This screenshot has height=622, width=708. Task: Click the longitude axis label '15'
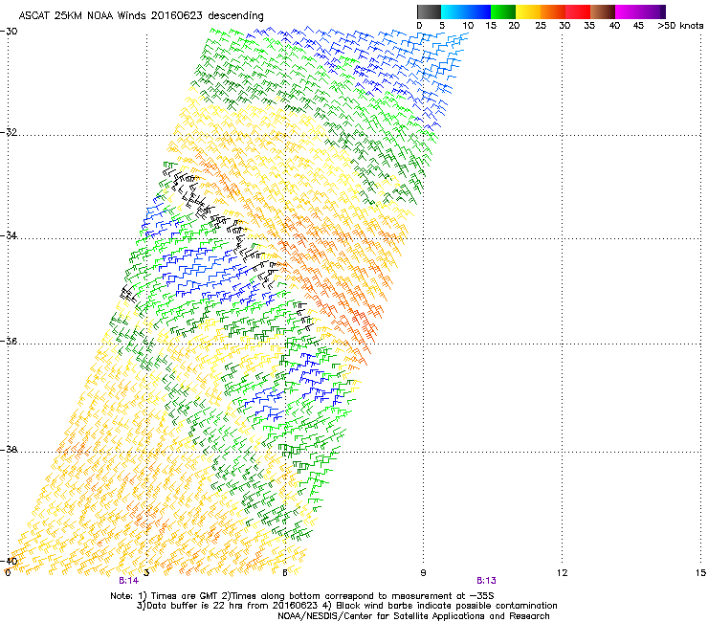(700, 573)
